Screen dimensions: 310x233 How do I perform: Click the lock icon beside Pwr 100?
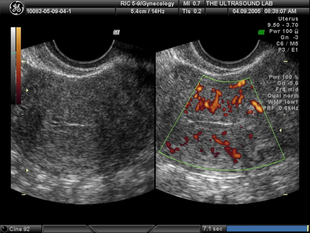296,31
